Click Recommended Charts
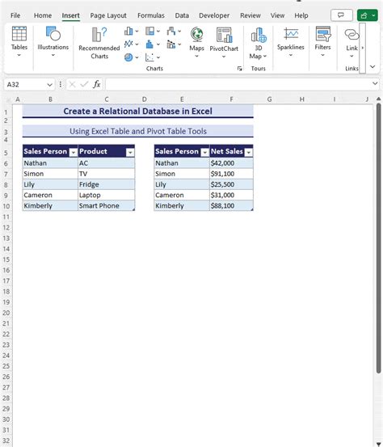Viewport: 383px width, 447px height. [99, 43]
